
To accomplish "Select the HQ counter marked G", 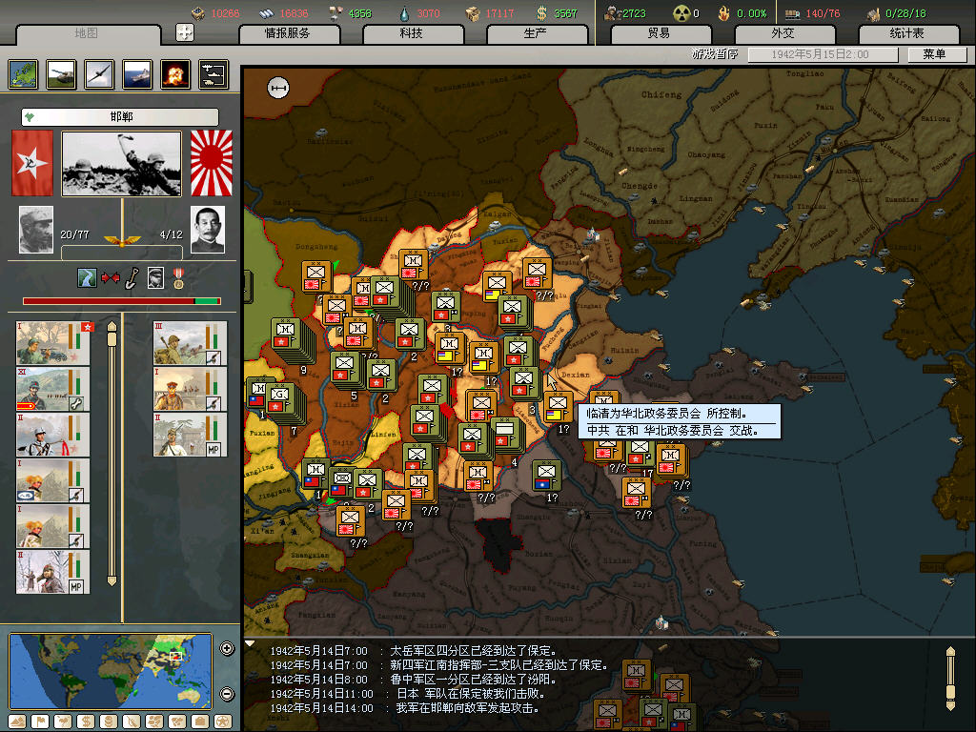I will (x=279, y=399).
